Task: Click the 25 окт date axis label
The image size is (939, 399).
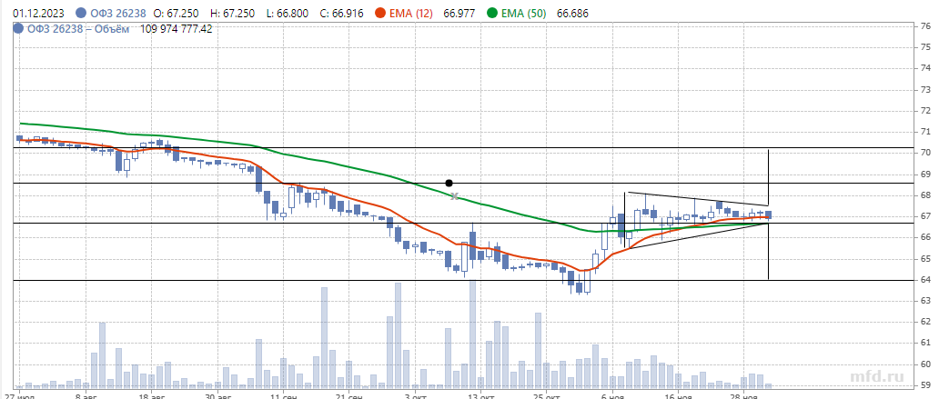Action: pyautogui.click(x=547, y=395)
